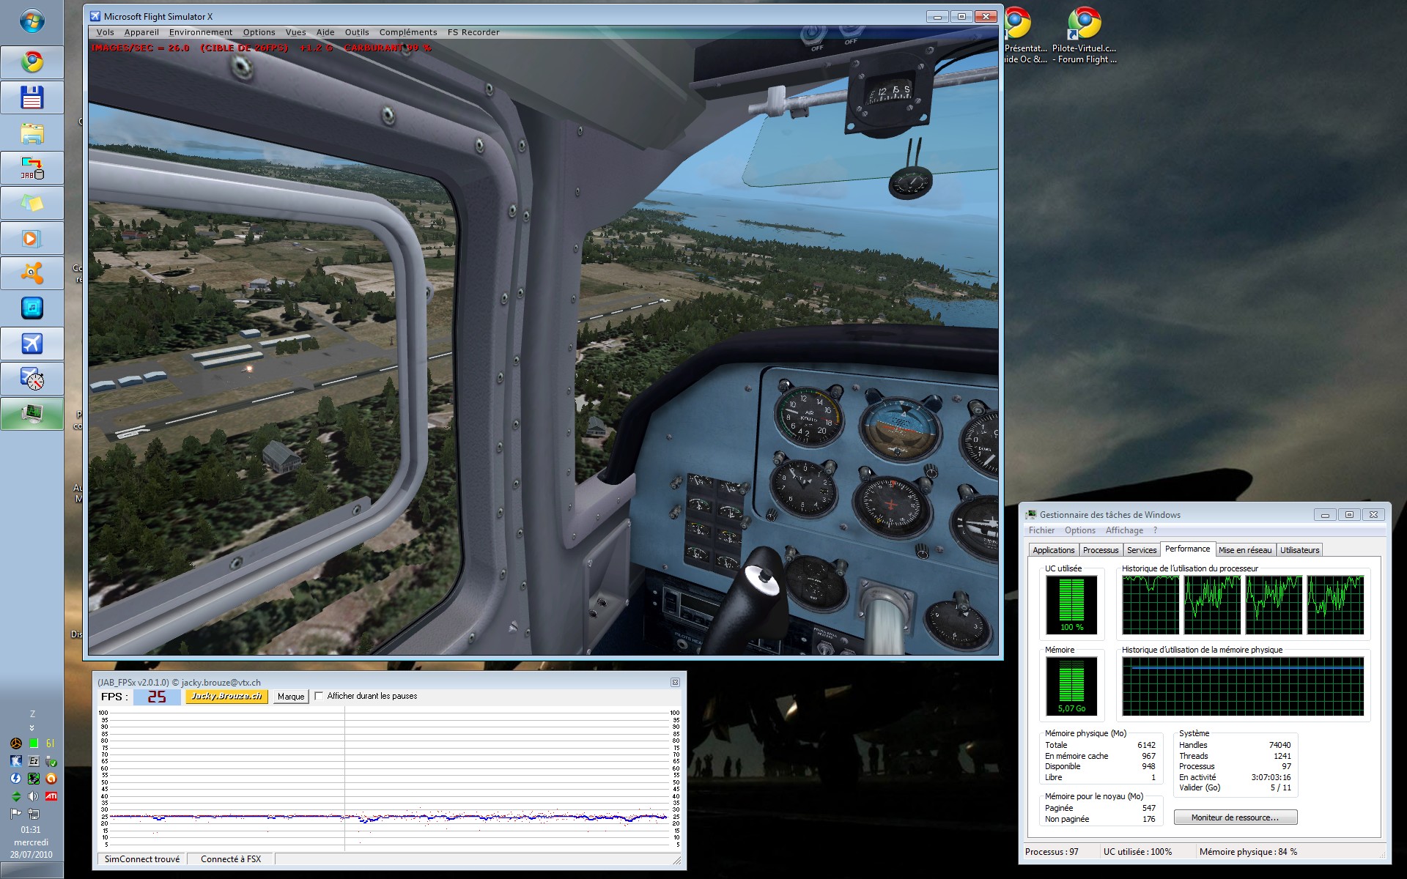
Task: Select the Task Manager taskbar button
Action: [x=32, y=414]
